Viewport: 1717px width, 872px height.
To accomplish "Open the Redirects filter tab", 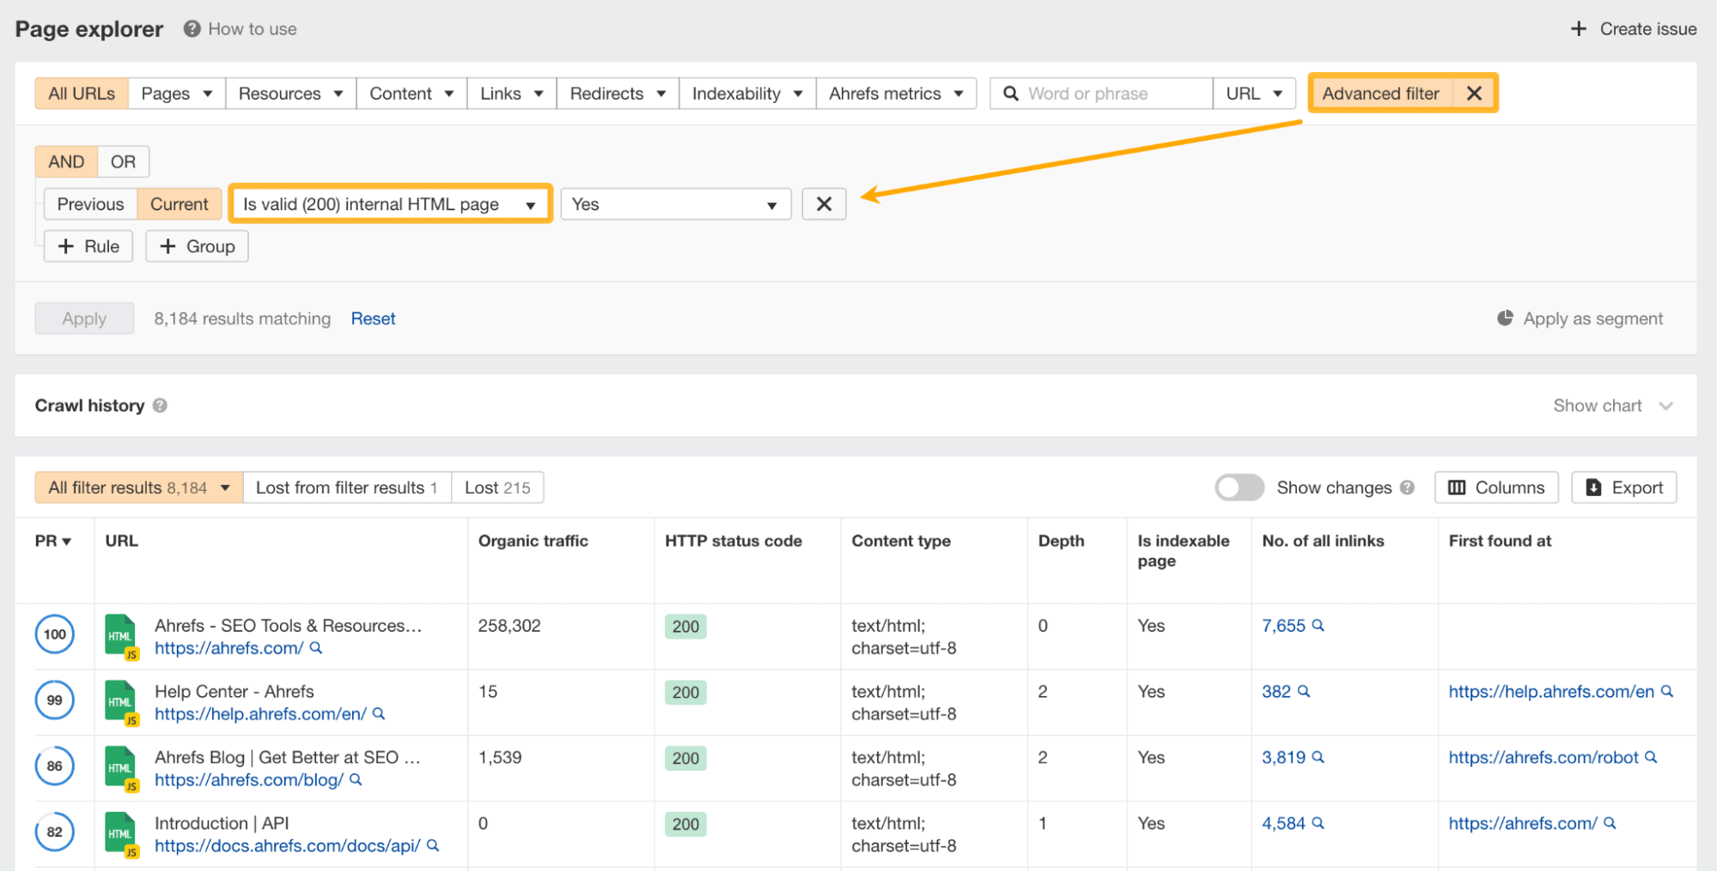I will (616, 93).
